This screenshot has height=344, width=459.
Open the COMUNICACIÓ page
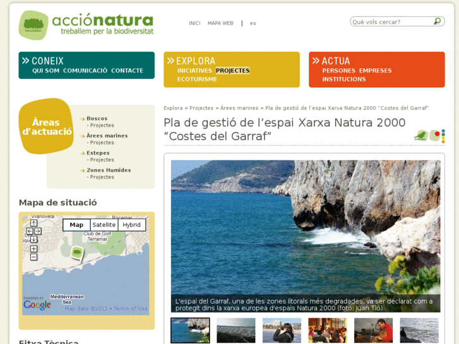pos(85,71)
